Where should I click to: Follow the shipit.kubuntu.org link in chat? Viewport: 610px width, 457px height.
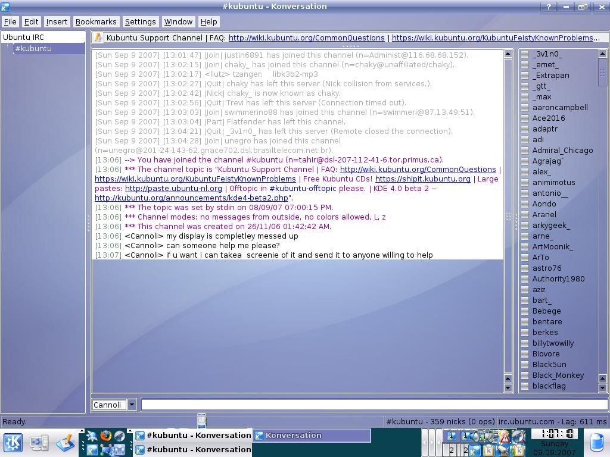click(x=423, y=179)
